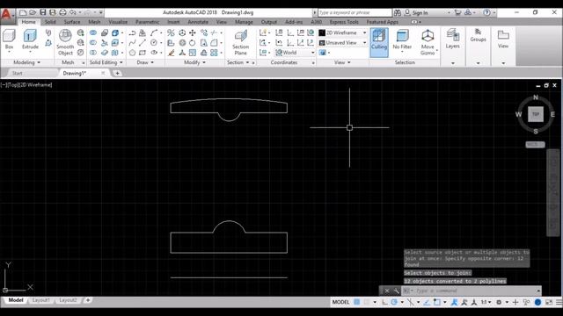563x316 pixels.
Task: Switch to the Layout1 tab
Action: point(41,300)
